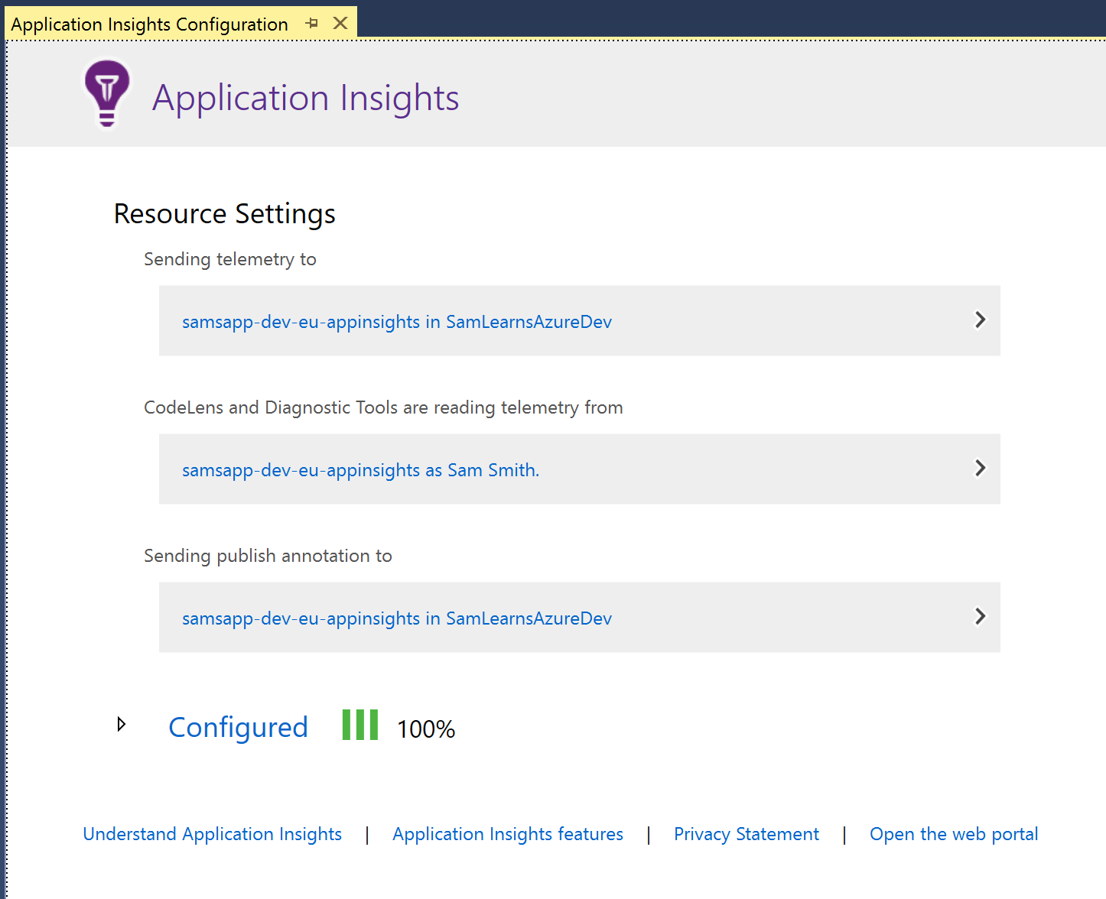
Task: Open the Privacy Statement link
Action: click(746, 834)
